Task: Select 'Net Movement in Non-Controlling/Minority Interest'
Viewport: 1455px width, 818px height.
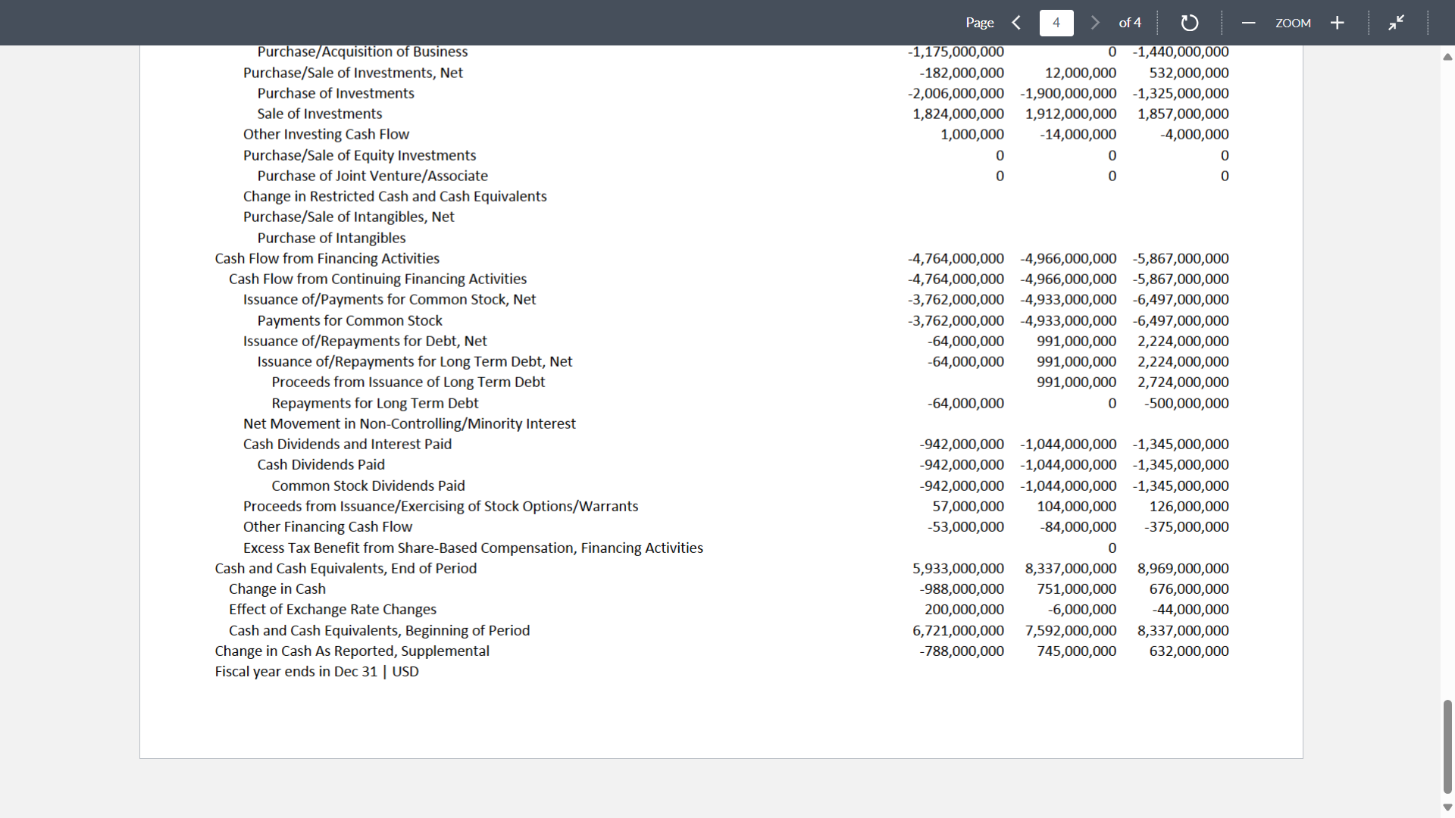Action: (x=409, y=423)
